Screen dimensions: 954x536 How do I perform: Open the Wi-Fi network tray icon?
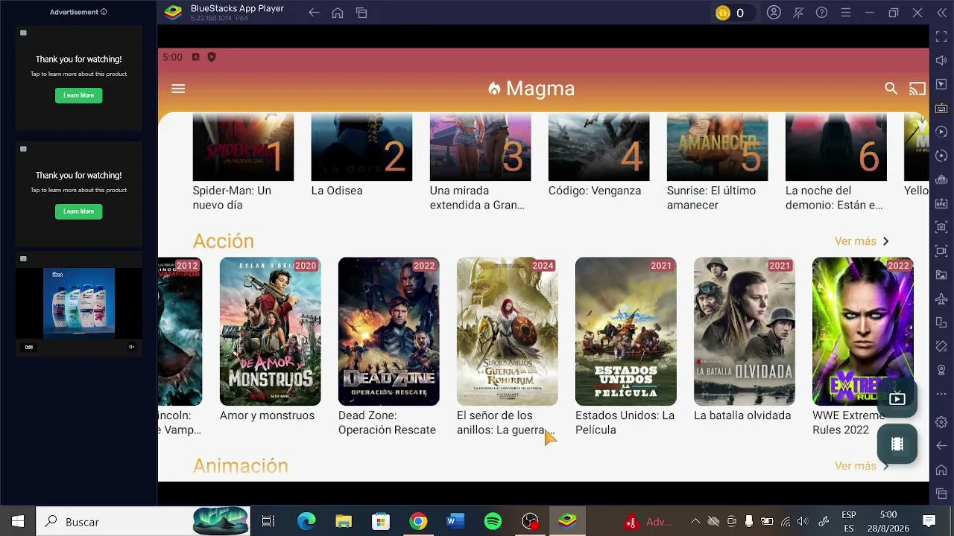(x=784, y=521)
